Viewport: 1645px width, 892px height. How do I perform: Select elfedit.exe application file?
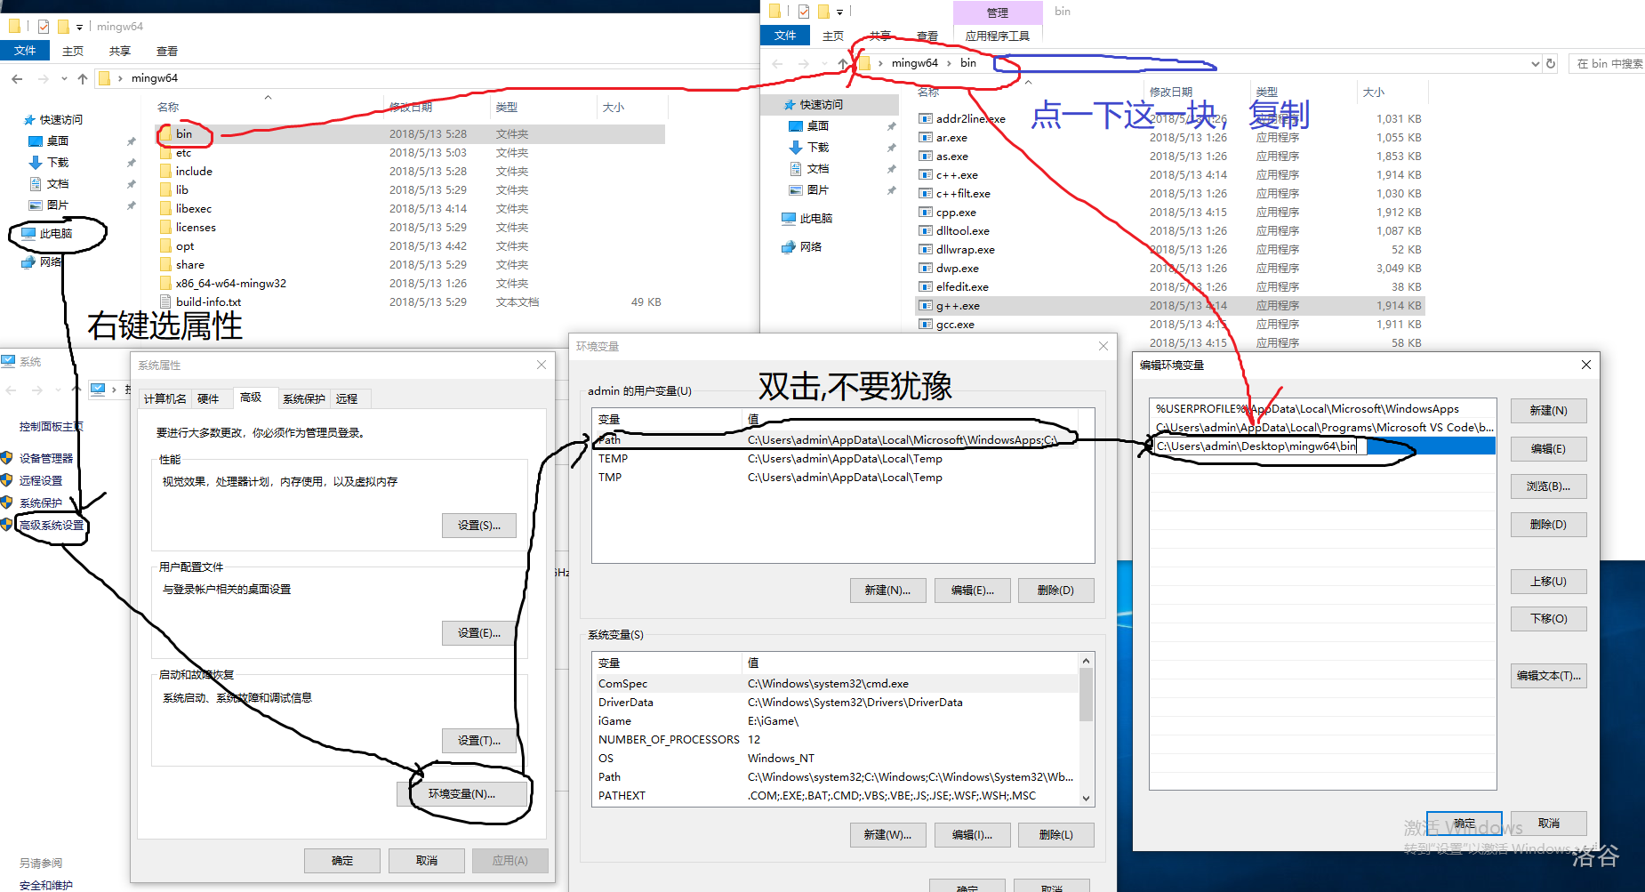click(x=962, y=287)
